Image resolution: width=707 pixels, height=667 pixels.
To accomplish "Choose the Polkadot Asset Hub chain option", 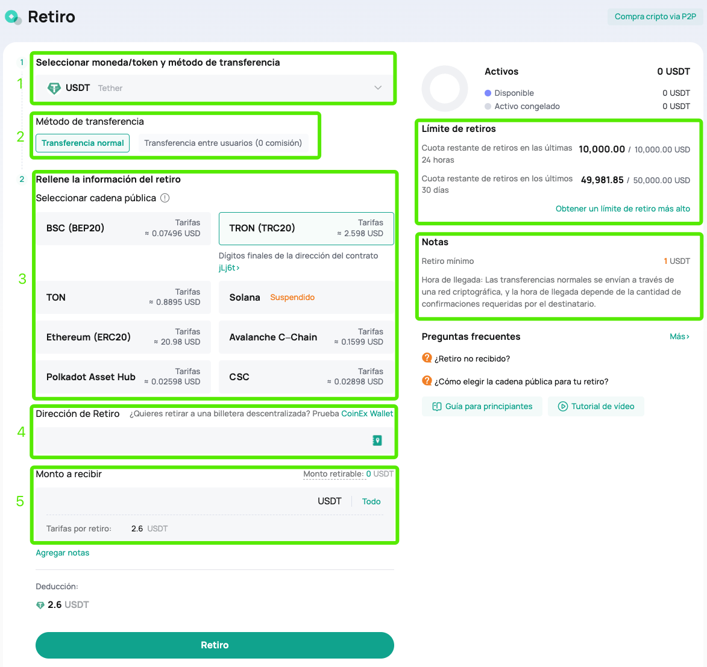I will (124, 377).
